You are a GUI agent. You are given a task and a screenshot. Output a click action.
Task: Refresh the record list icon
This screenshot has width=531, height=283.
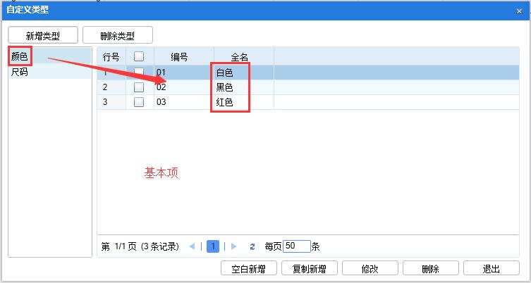pyautogui.click(x=252, y=246)
